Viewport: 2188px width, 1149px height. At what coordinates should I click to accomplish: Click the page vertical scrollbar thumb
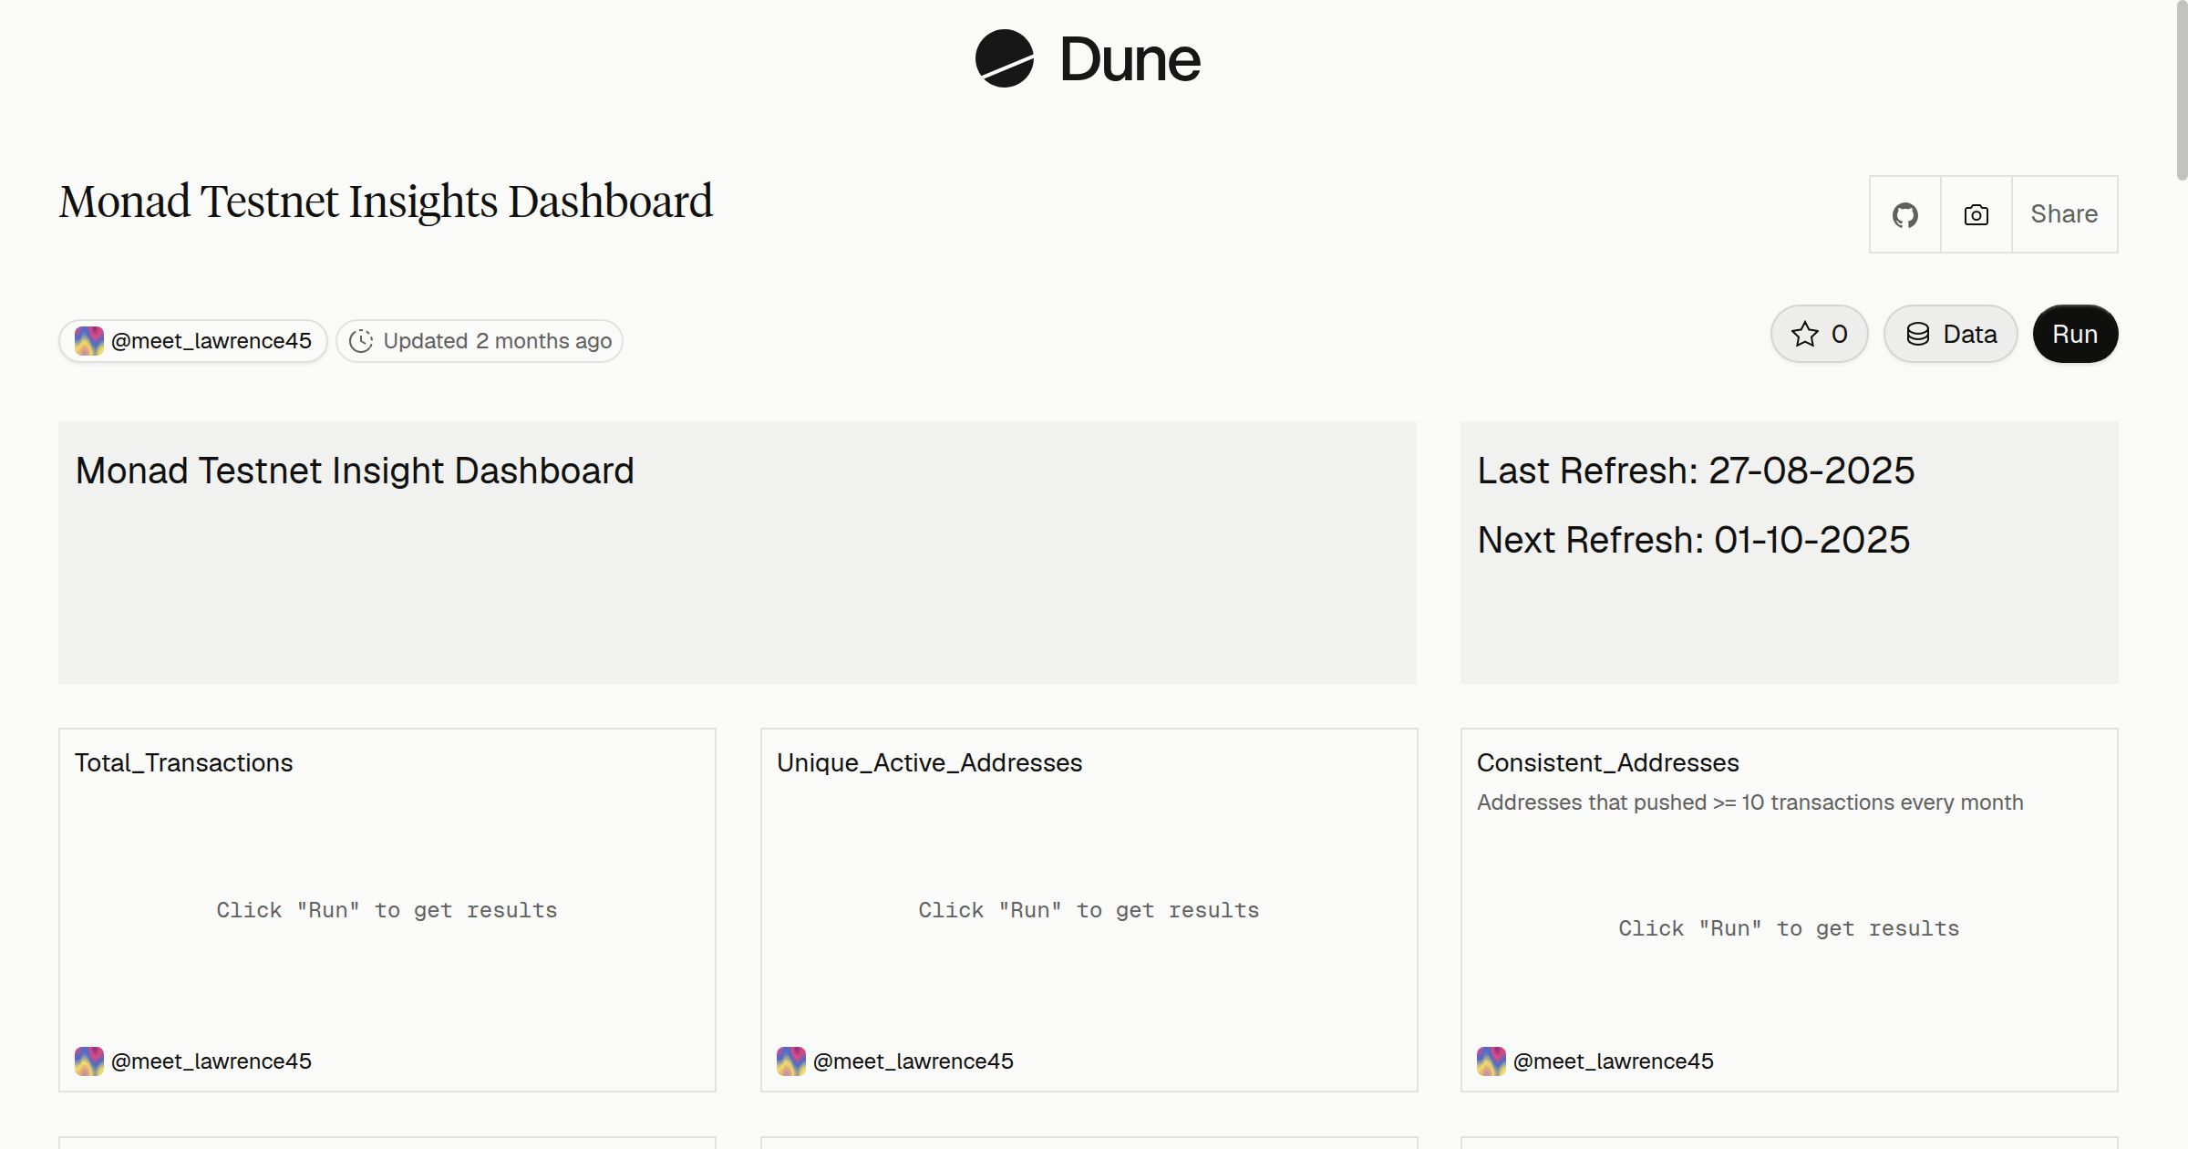click(2182, 91)
